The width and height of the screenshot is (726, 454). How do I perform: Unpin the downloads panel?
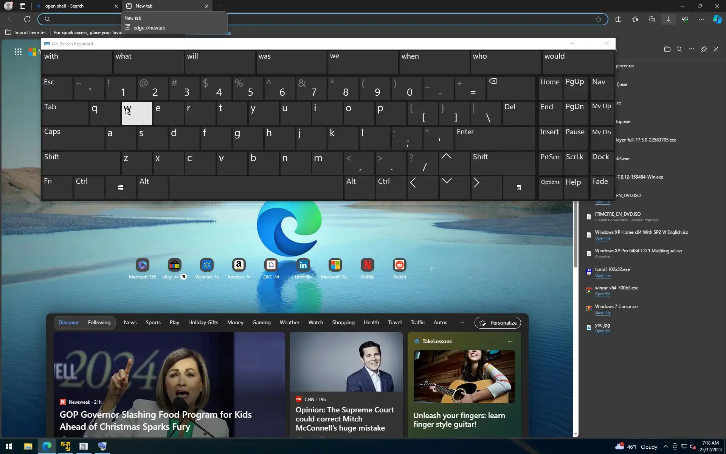tap(703, 49)
